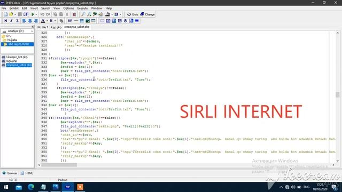Viewport: 342px width, 192px height.
Task: Insert a hyperlink with chain icon
Action: coord(61,21)
